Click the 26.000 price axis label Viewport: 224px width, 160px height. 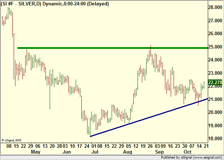tap(215, 34)
